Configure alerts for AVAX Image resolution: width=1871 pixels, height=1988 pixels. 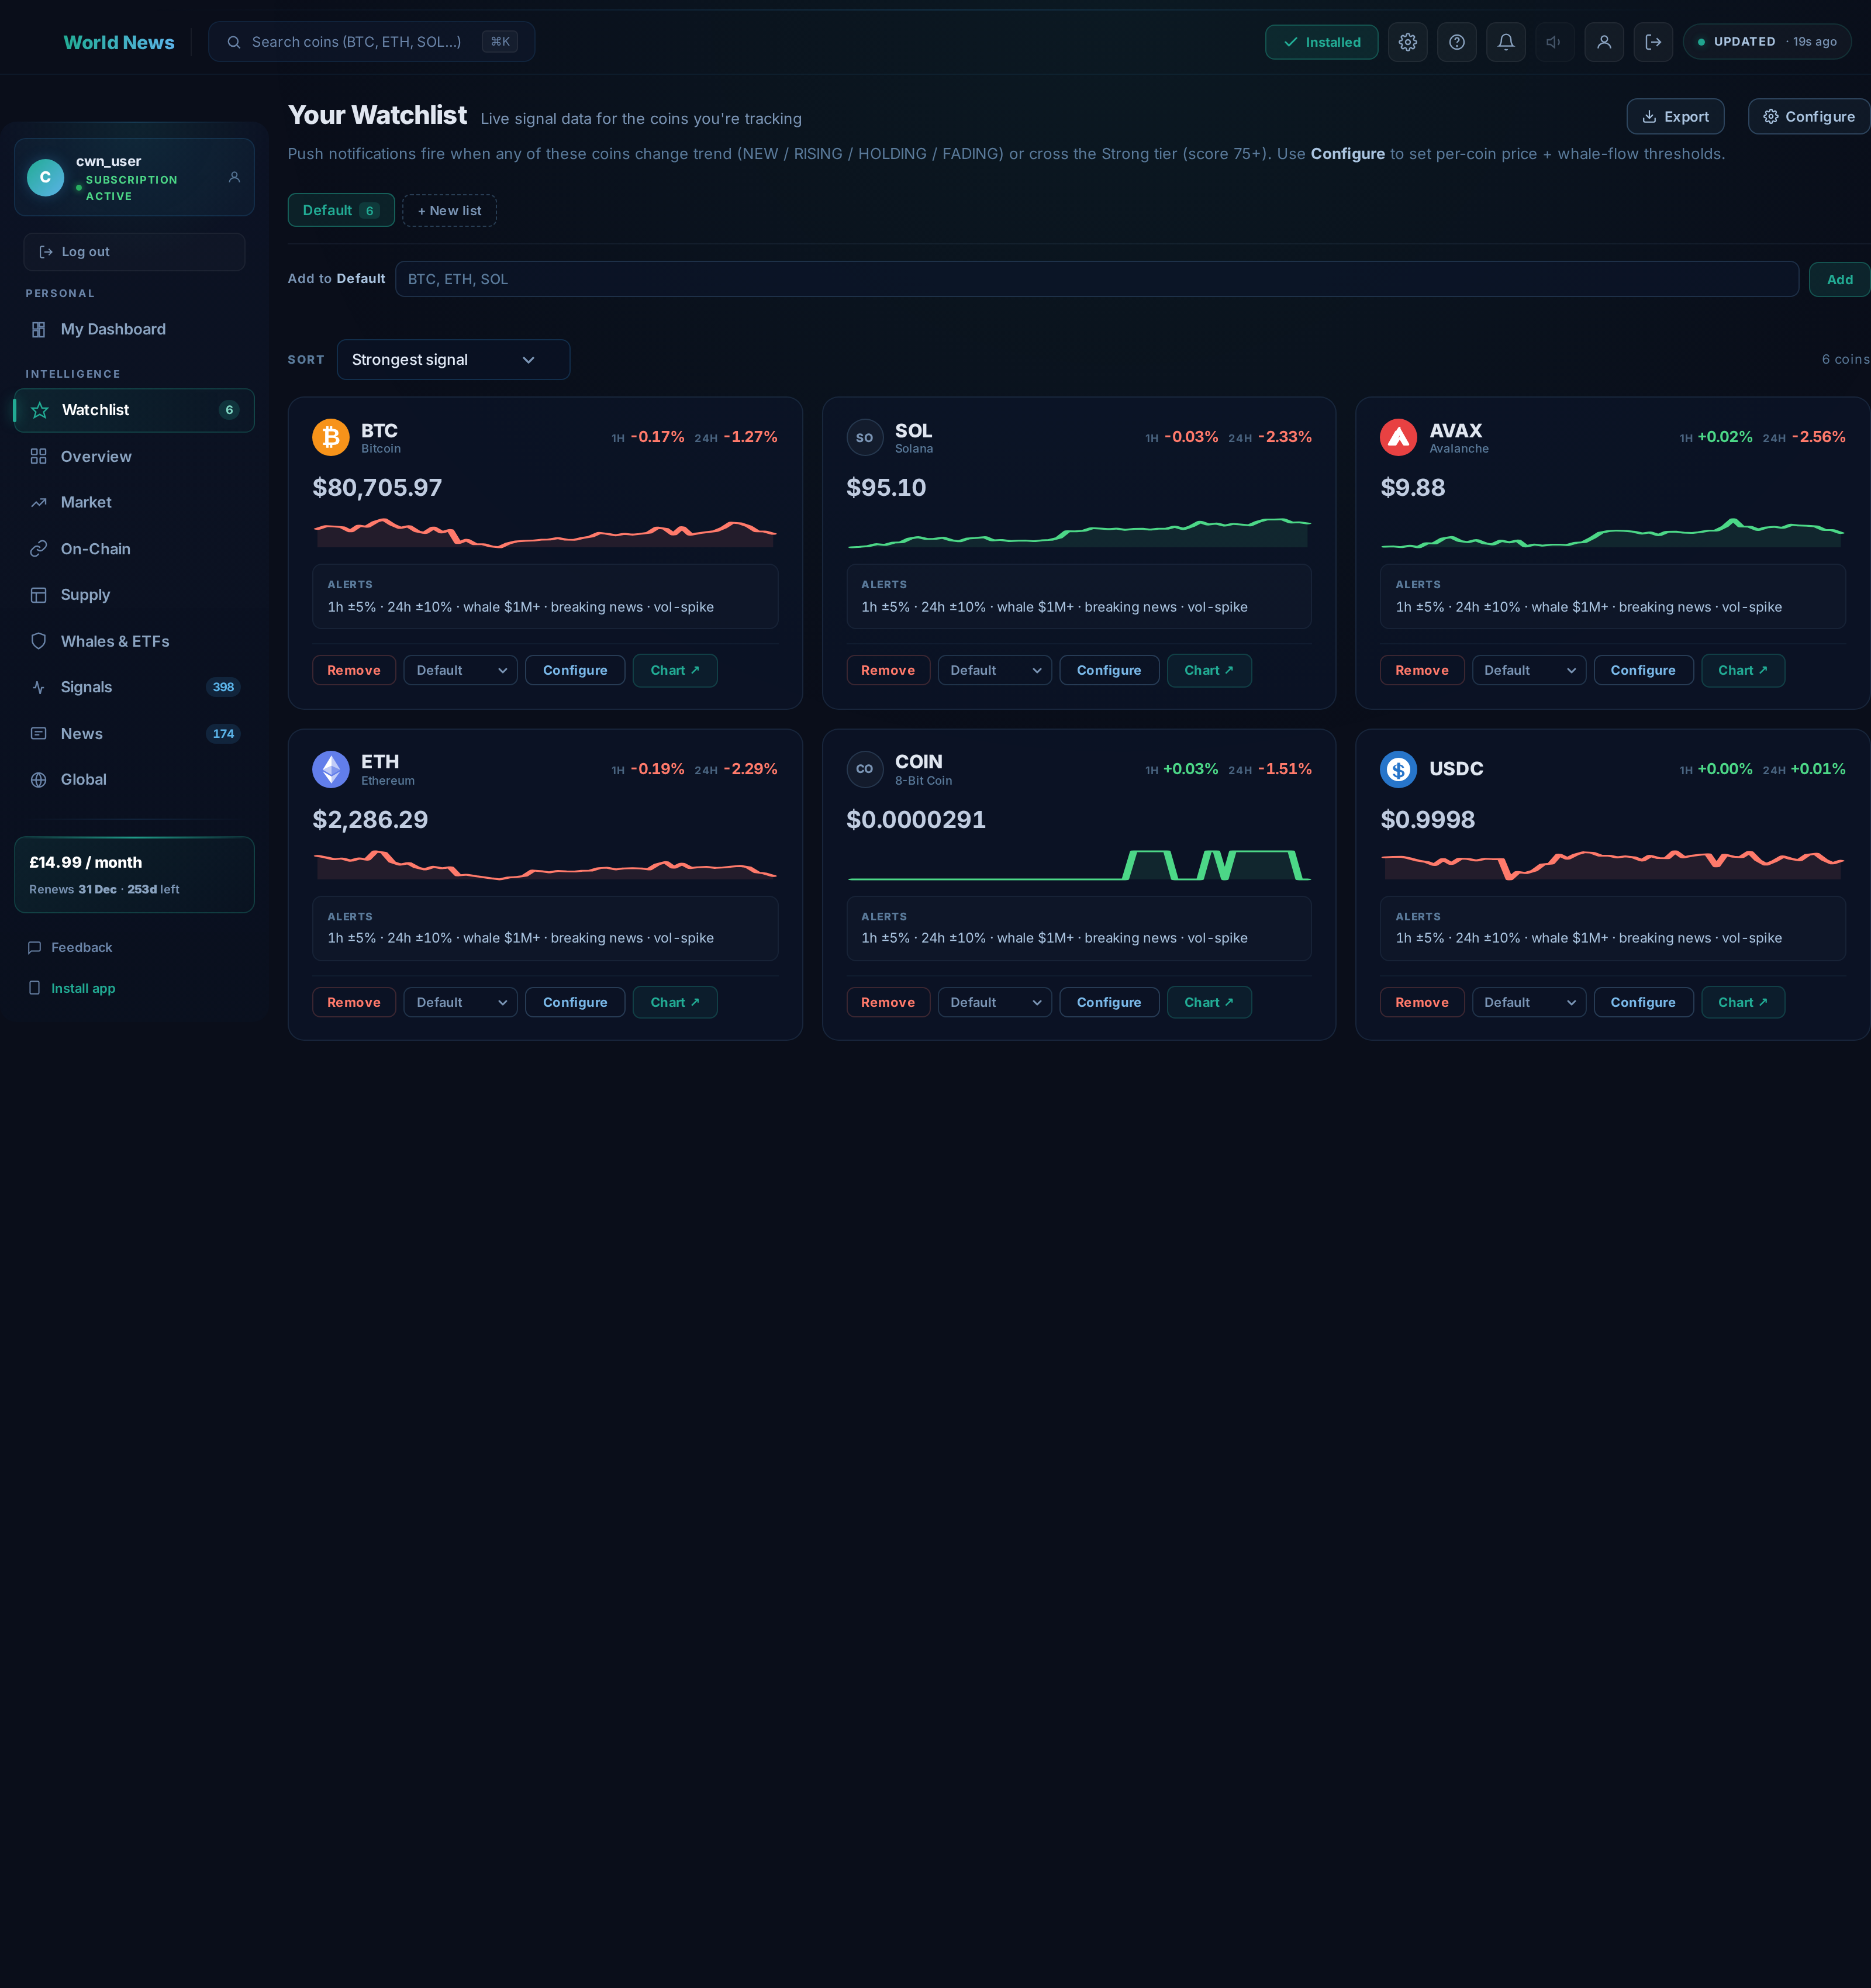coord(1643,671)
